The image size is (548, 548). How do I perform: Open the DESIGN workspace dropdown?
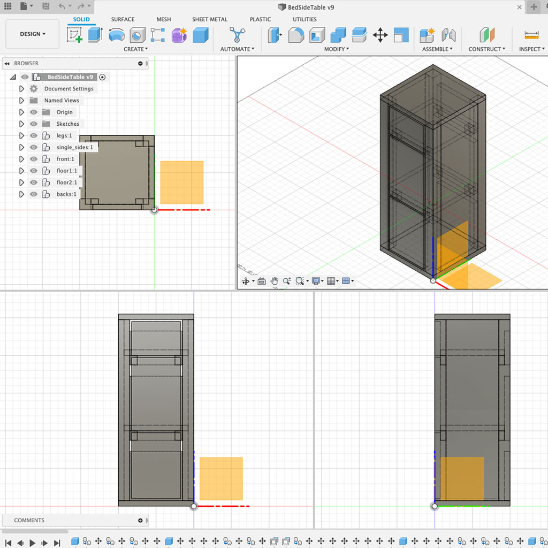pos(33,34)
